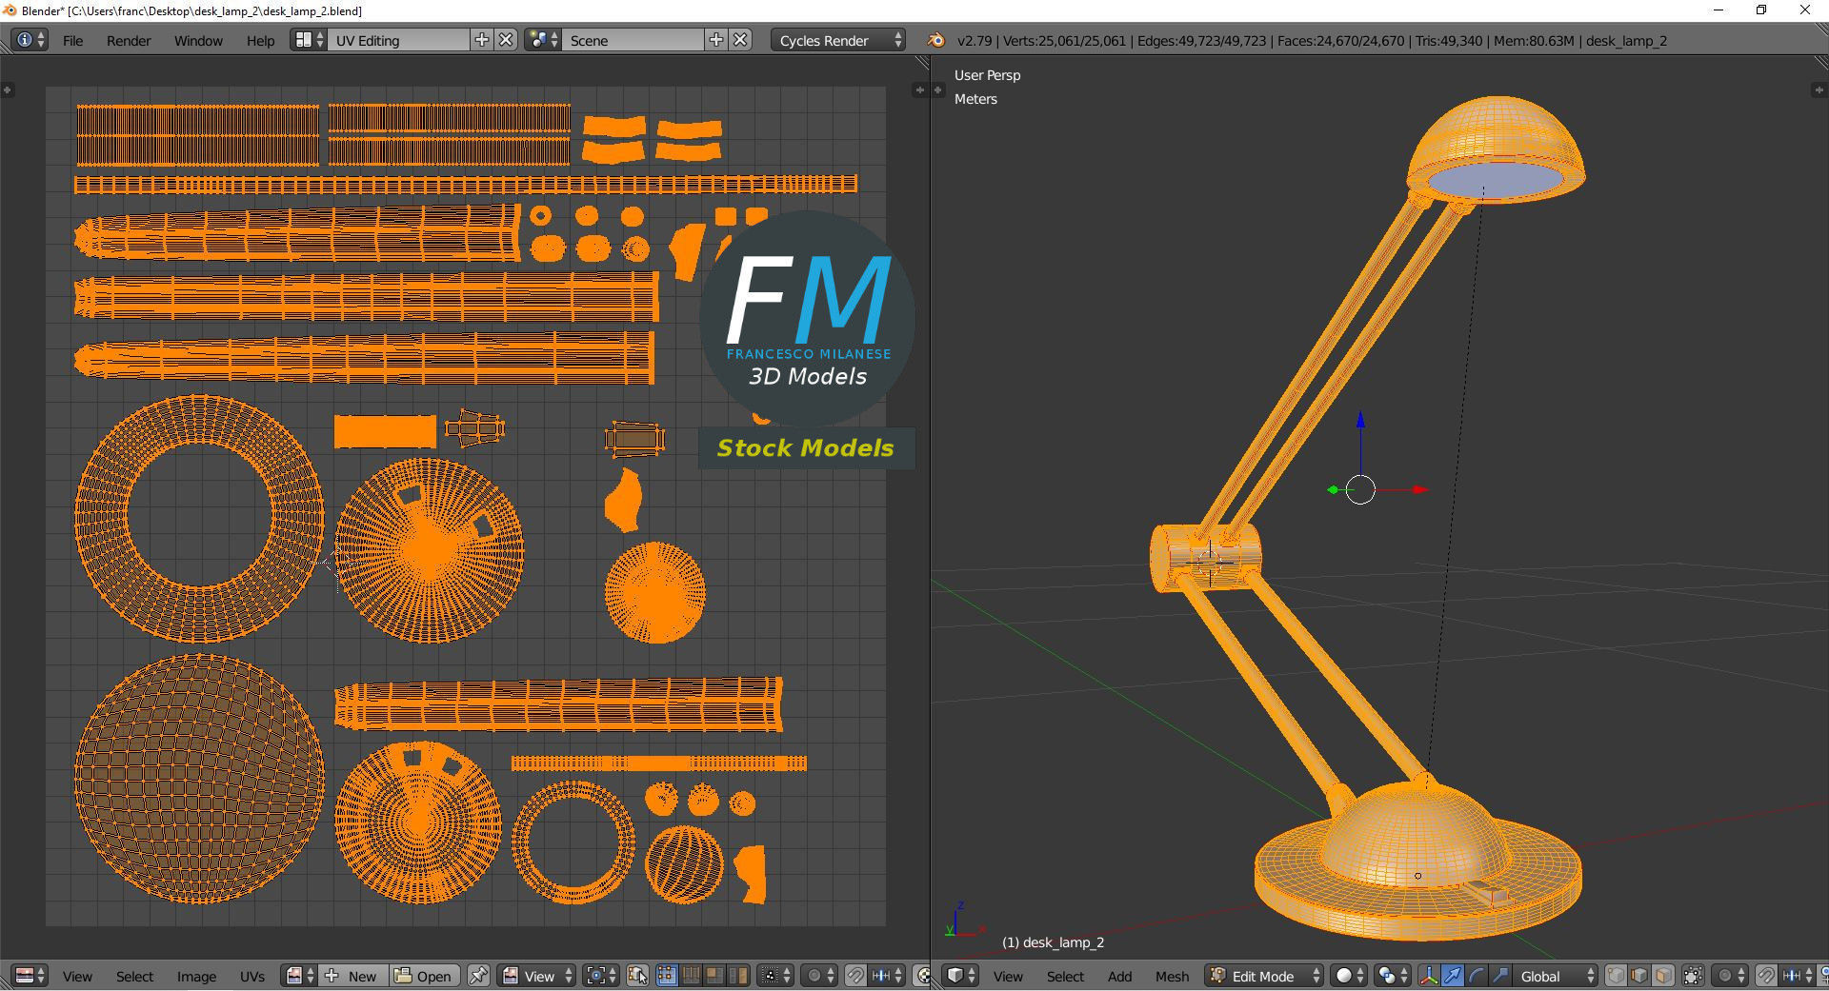Open the UV editor Select menu
Viewport: 1829px width, 991px height.
click(134, 977)
